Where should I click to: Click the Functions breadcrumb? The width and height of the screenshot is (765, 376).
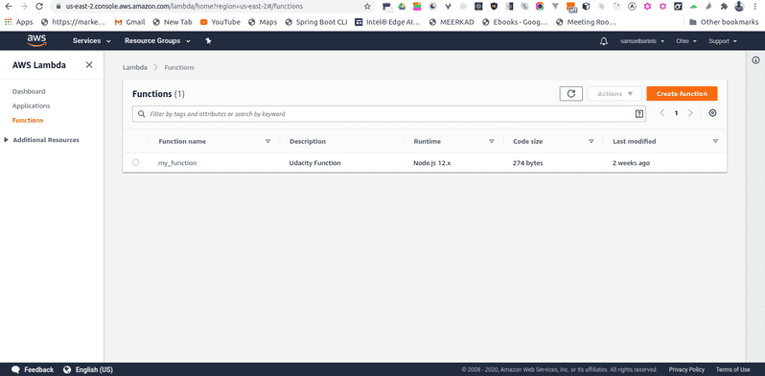click(x=179, y=67)
